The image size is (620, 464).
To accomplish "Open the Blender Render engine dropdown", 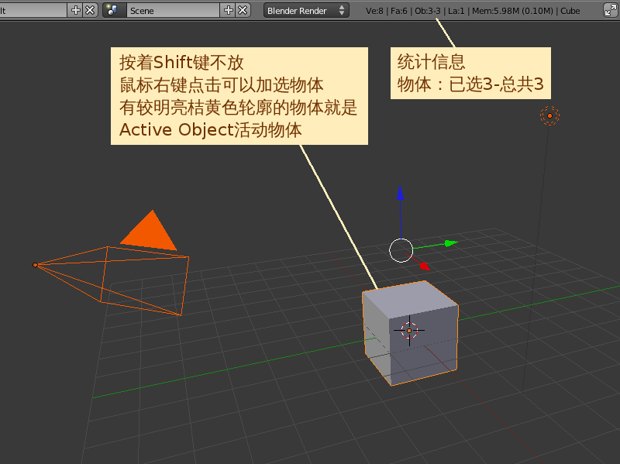I will point(306,11).
